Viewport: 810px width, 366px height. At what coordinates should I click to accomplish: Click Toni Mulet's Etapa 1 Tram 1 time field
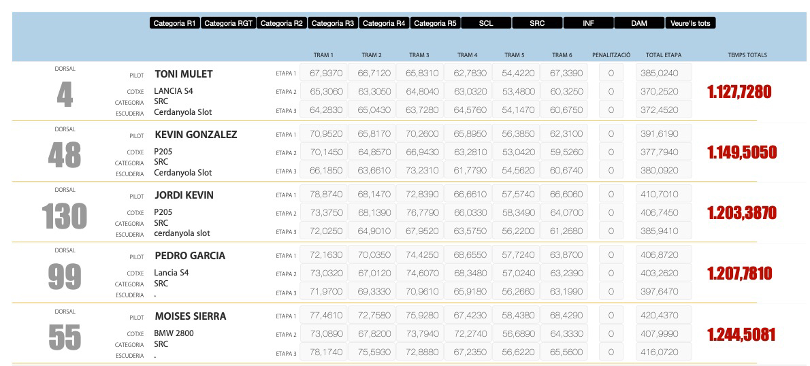pyautogui.click(x=323, y=73)
